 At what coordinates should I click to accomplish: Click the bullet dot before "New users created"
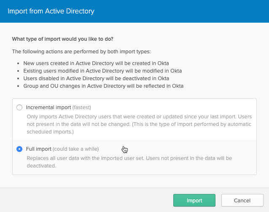point(19,63)
